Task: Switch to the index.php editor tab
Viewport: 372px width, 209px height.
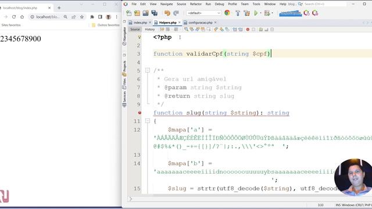Action: (140, 23)
